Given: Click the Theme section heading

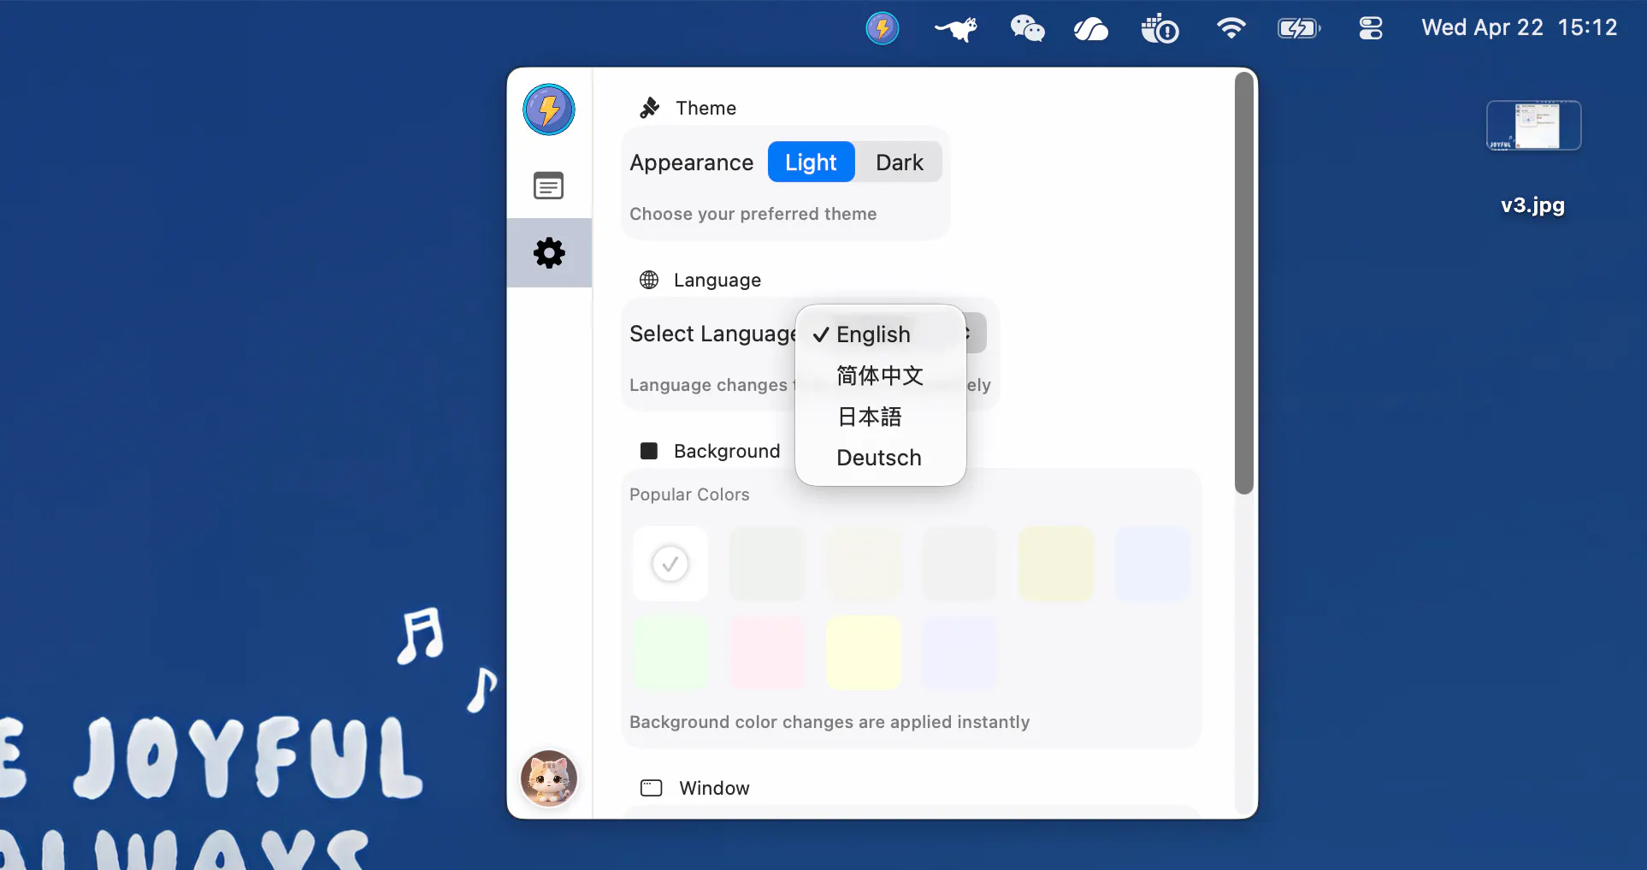Looking at the screenshot, I should [x=706, y=108].
